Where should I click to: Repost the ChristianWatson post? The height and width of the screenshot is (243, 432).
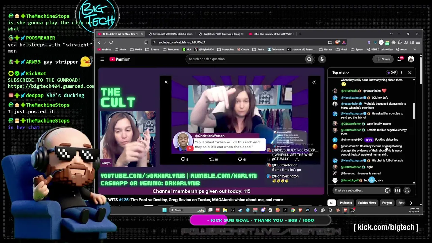coord(213,159)
